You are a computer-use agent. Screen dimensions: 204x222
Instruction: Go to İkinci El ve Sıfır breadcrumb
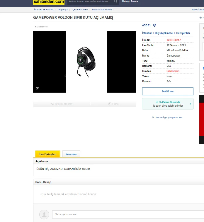coord(44,9)
